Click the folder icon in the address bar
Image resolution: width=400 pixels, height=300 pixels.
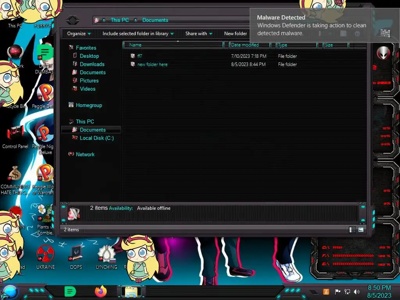coord(97,20)
